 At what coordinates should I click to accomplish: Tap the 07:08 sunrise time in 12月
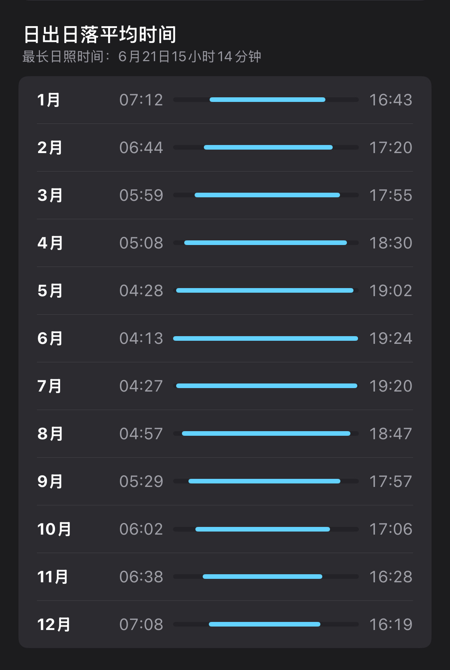click(141, 625)
